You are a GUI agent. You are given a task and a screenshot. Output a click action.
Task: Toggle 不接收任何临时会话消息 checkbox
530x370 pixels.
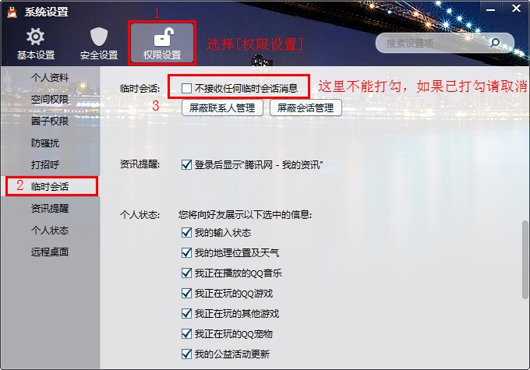point(186,88)
